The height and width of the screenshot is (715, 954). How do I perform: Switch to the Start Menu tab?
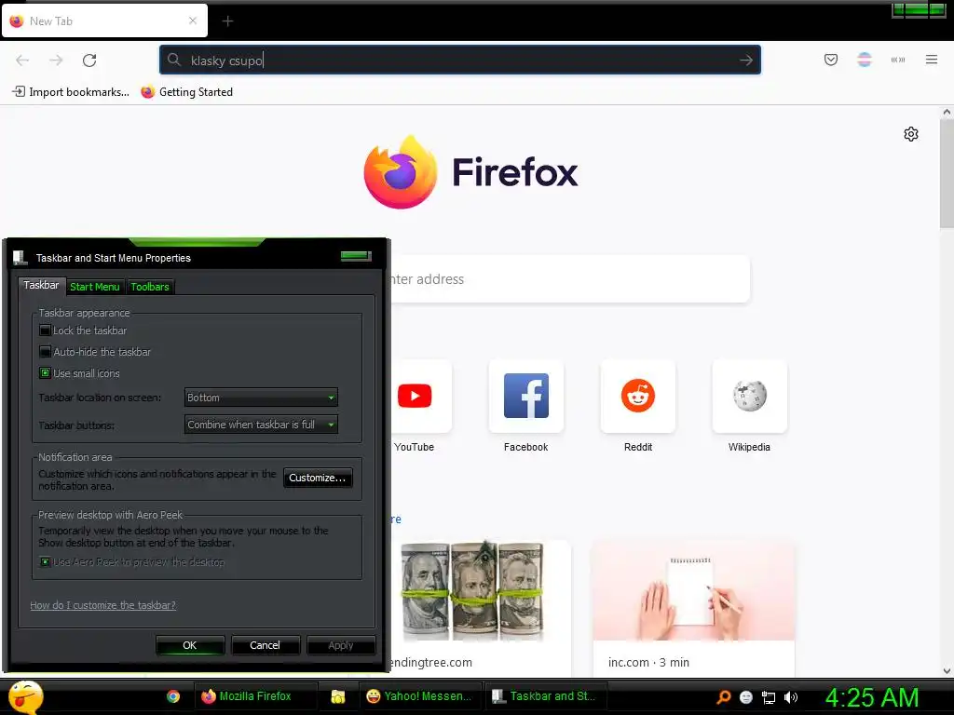pos(95,287)
